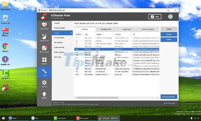201x121 pixels.
Task: Sort list by Program column header
Action: (104, 34)
